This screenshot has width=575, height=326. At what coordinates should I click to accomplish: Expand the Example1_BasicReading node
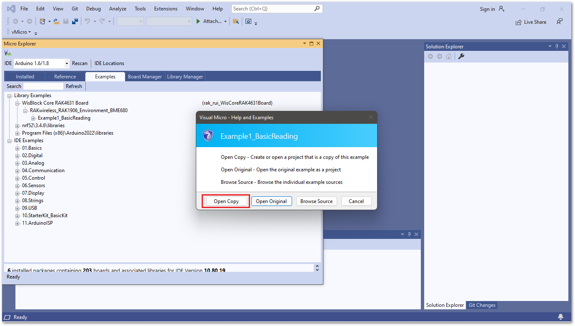point(33,118)
